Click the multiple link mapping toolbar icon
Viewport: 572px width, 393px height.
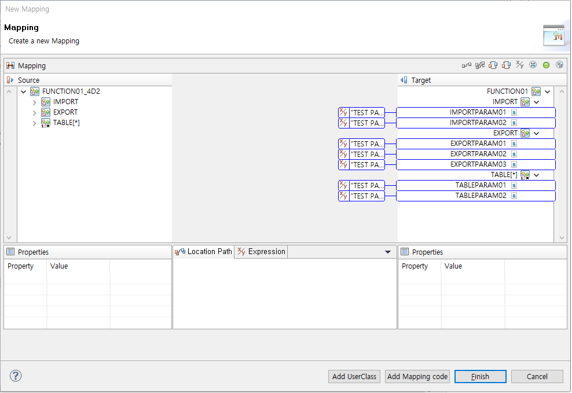(x=480, y=65)
